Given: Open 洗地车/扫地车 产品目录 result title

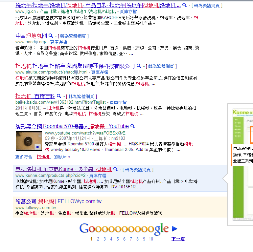Looking at the screenshot, I should tap(98, 6).
